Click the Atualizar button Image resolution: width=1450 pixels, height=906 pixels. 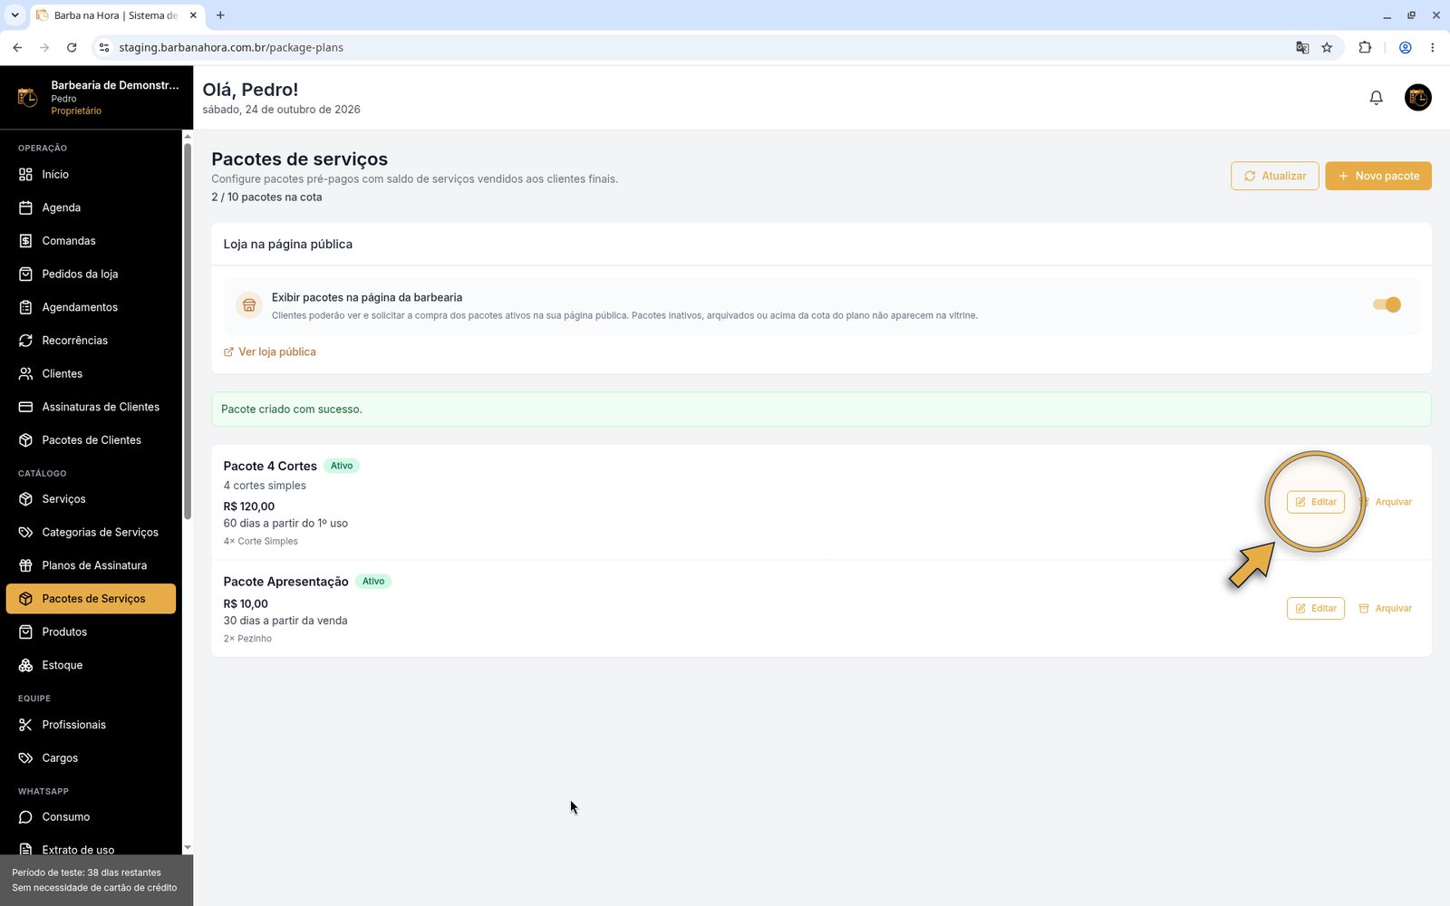[1274, 176]
